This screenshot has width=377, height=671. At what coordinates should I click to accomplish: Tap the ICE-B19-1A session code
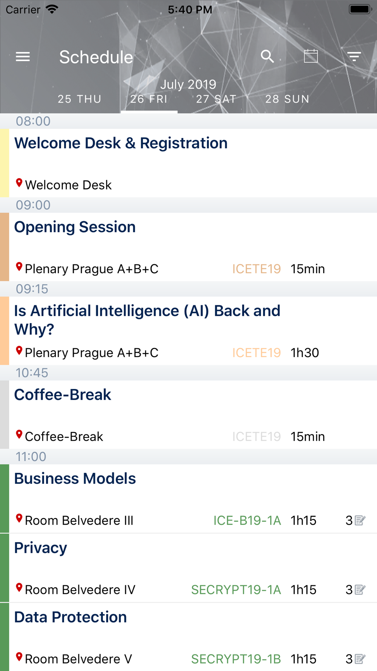247,520
